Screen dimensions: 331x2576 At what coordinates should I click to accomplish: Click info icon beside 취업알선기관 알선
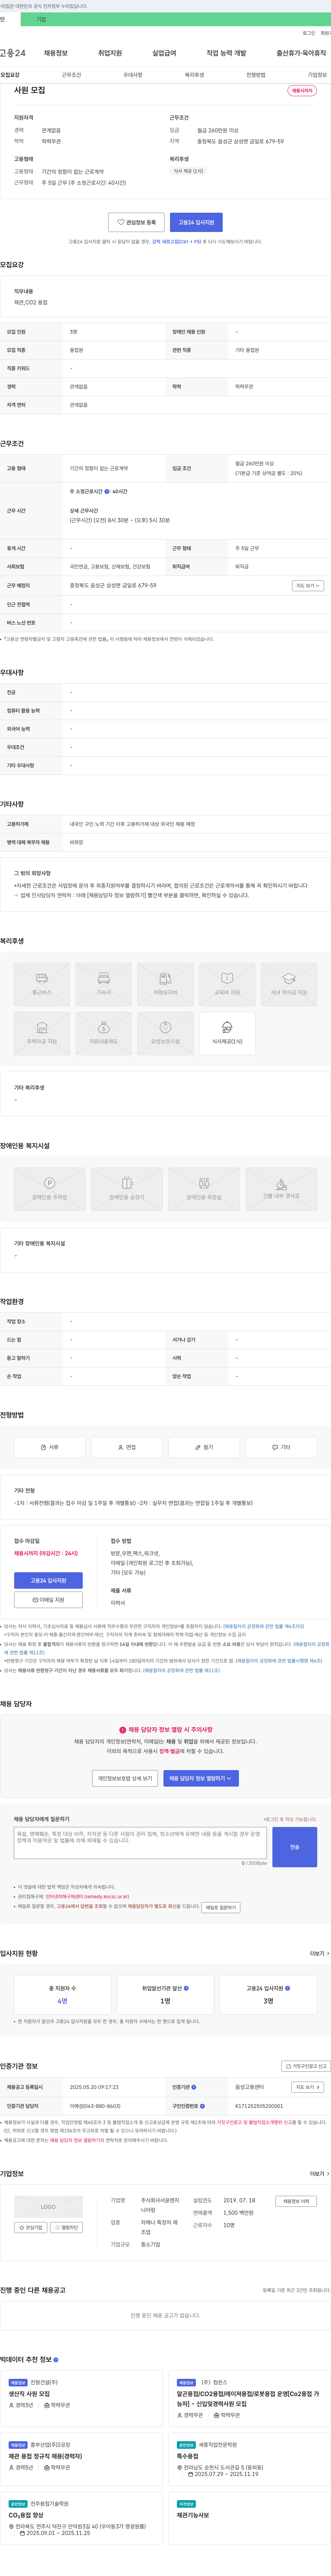pos(186,1988)
